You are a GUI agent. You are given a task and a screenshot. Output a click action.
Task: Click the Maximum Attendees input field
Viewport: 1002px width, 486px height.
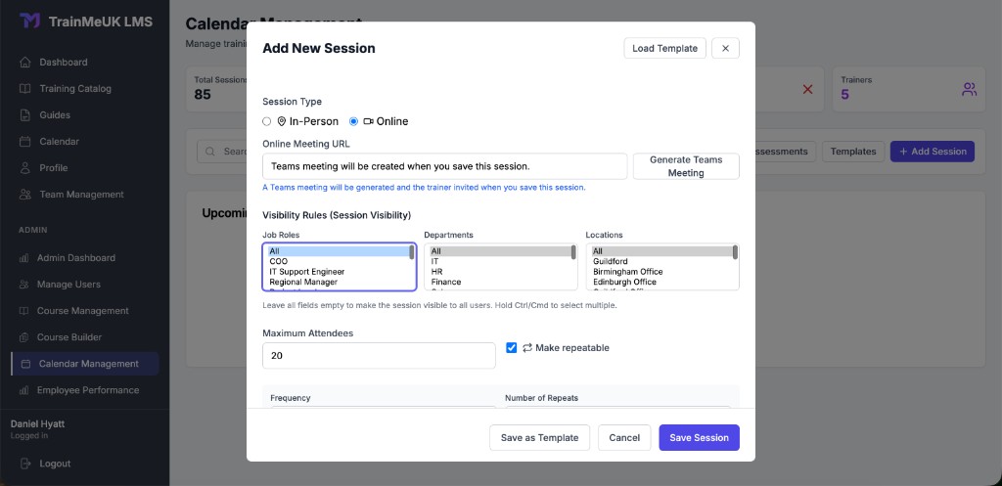(379, 356)
